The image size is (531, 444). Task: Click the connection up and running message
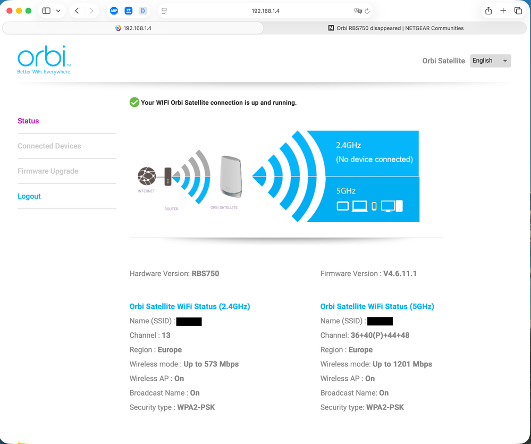point(219,103)
